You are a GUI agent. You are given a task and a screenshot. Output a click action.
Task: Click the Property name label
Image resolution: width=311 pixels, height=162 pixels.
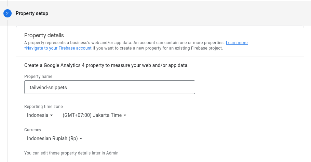pos(38,77)
